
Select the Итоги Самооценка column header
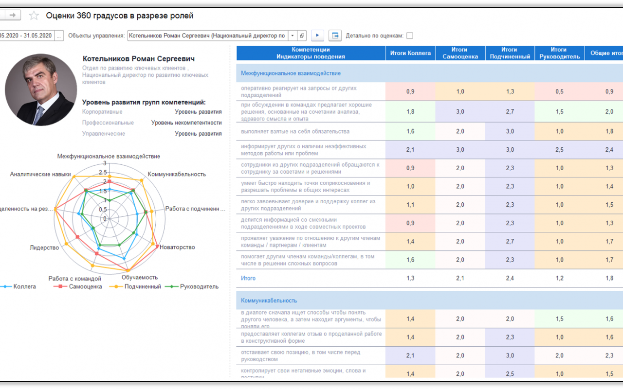pos(459,53)
